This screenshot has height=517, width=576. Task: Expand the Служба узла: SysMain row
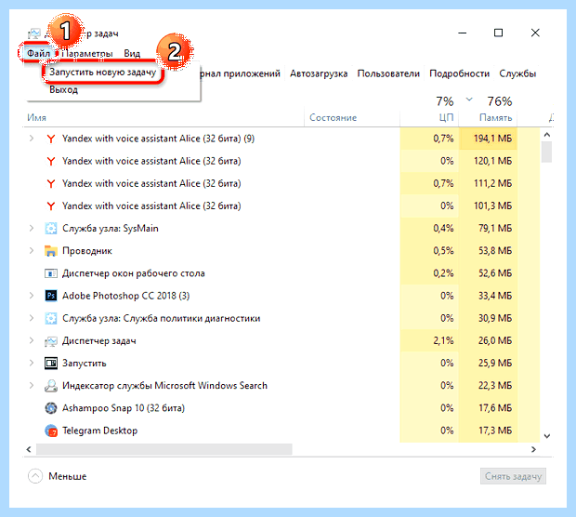pos(32,229)
